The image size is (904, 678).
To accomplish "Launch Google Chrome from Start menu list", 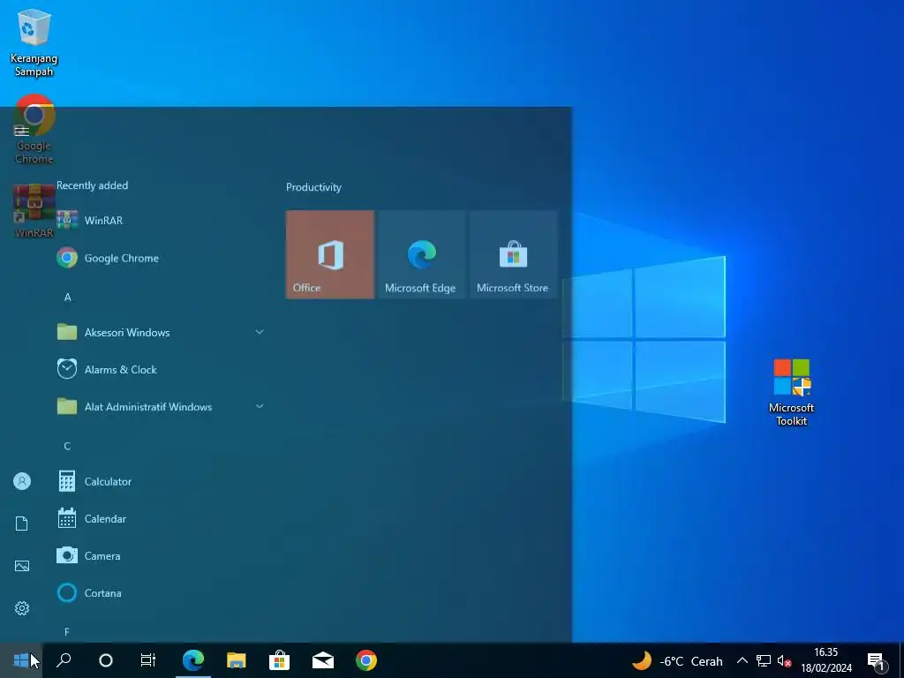I will pyautogui.click(x=161, y=258).
